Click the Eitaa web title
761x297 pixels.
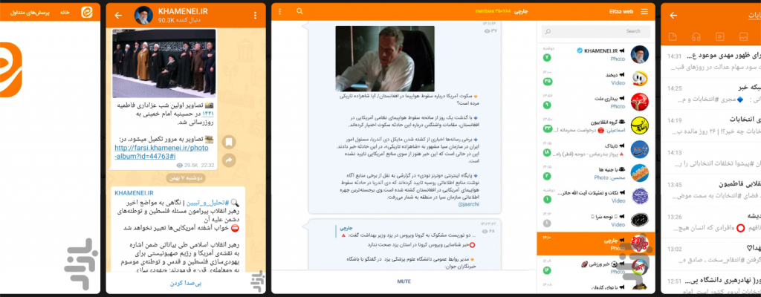(x=621, y=12)
